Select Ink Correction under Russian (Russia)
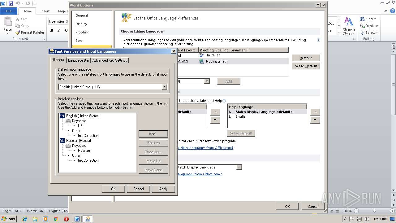The height and width of the screenshot is (223, 396). click(x=88, y=160)
